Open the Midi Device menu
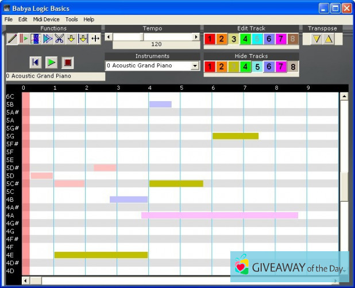 [x=46, y=19]
